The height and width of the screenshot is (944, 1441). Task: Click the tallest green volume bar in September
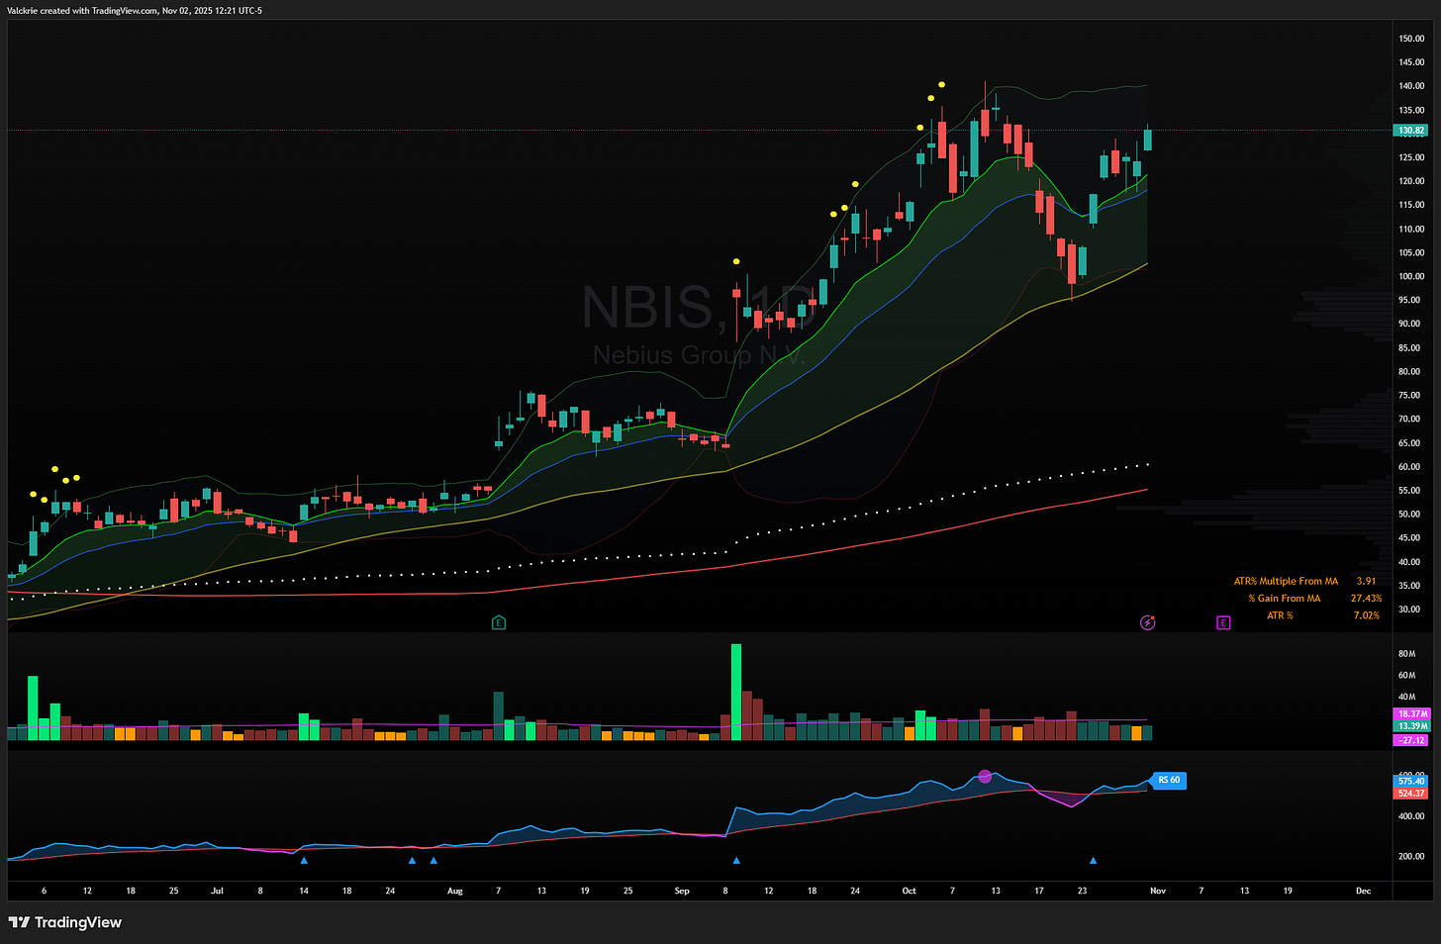[735, 692]
